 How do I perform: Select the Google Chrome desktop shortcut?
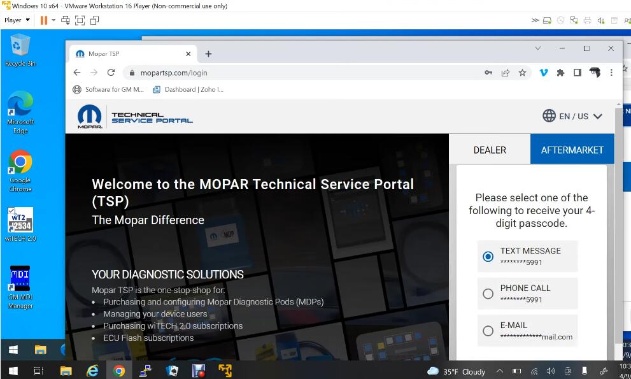point(20,171)
